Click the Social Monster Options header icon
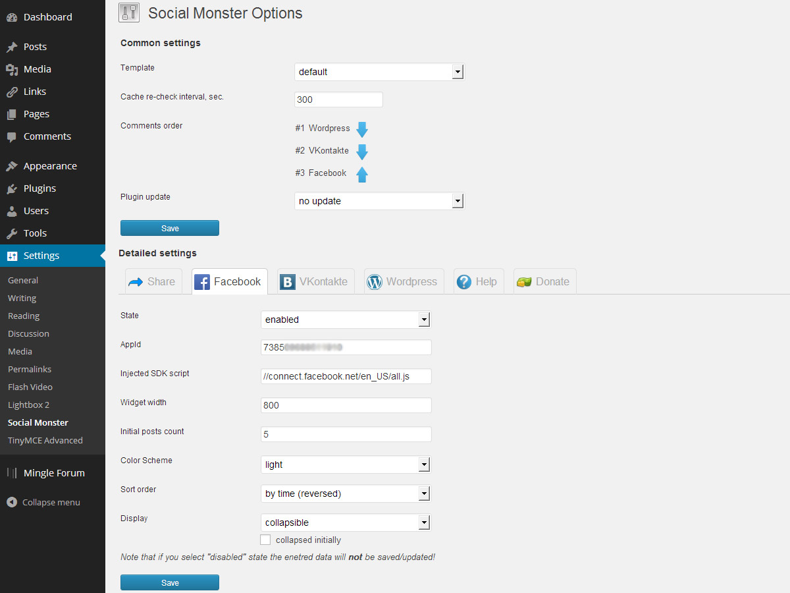This screenshot has height=593, width=790. pos(130,13)
